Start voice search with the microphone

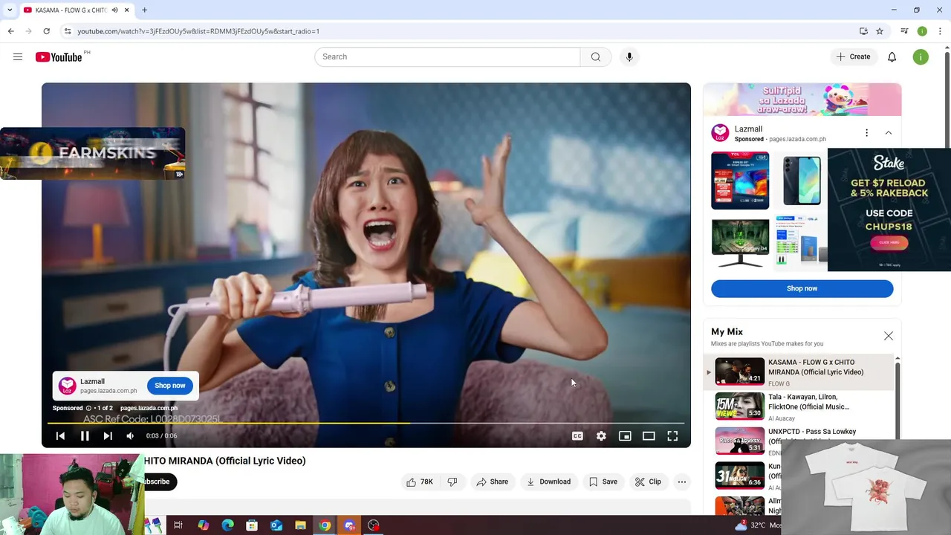click(629, 56)
